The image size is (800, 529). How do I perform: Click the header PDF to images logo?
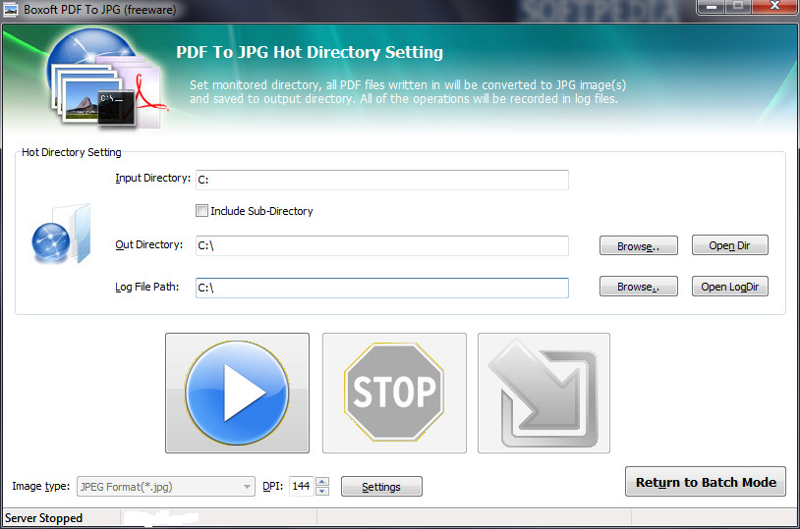106,78
